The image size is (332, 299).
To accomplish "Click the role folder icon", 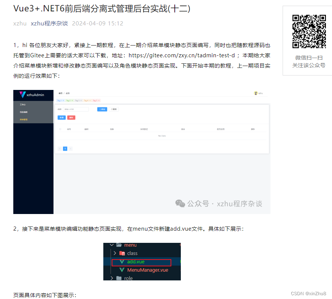I will pos(119,278).
